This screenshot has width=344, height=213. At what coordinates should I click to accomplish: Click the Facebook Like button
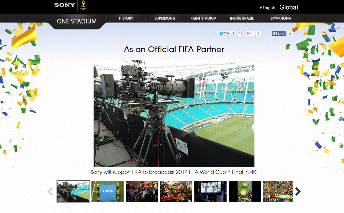[279, 34]
